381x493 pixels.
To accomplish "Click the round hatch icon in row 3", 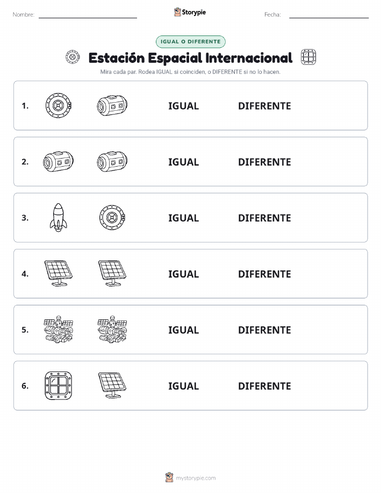I will tap(112, 218).
